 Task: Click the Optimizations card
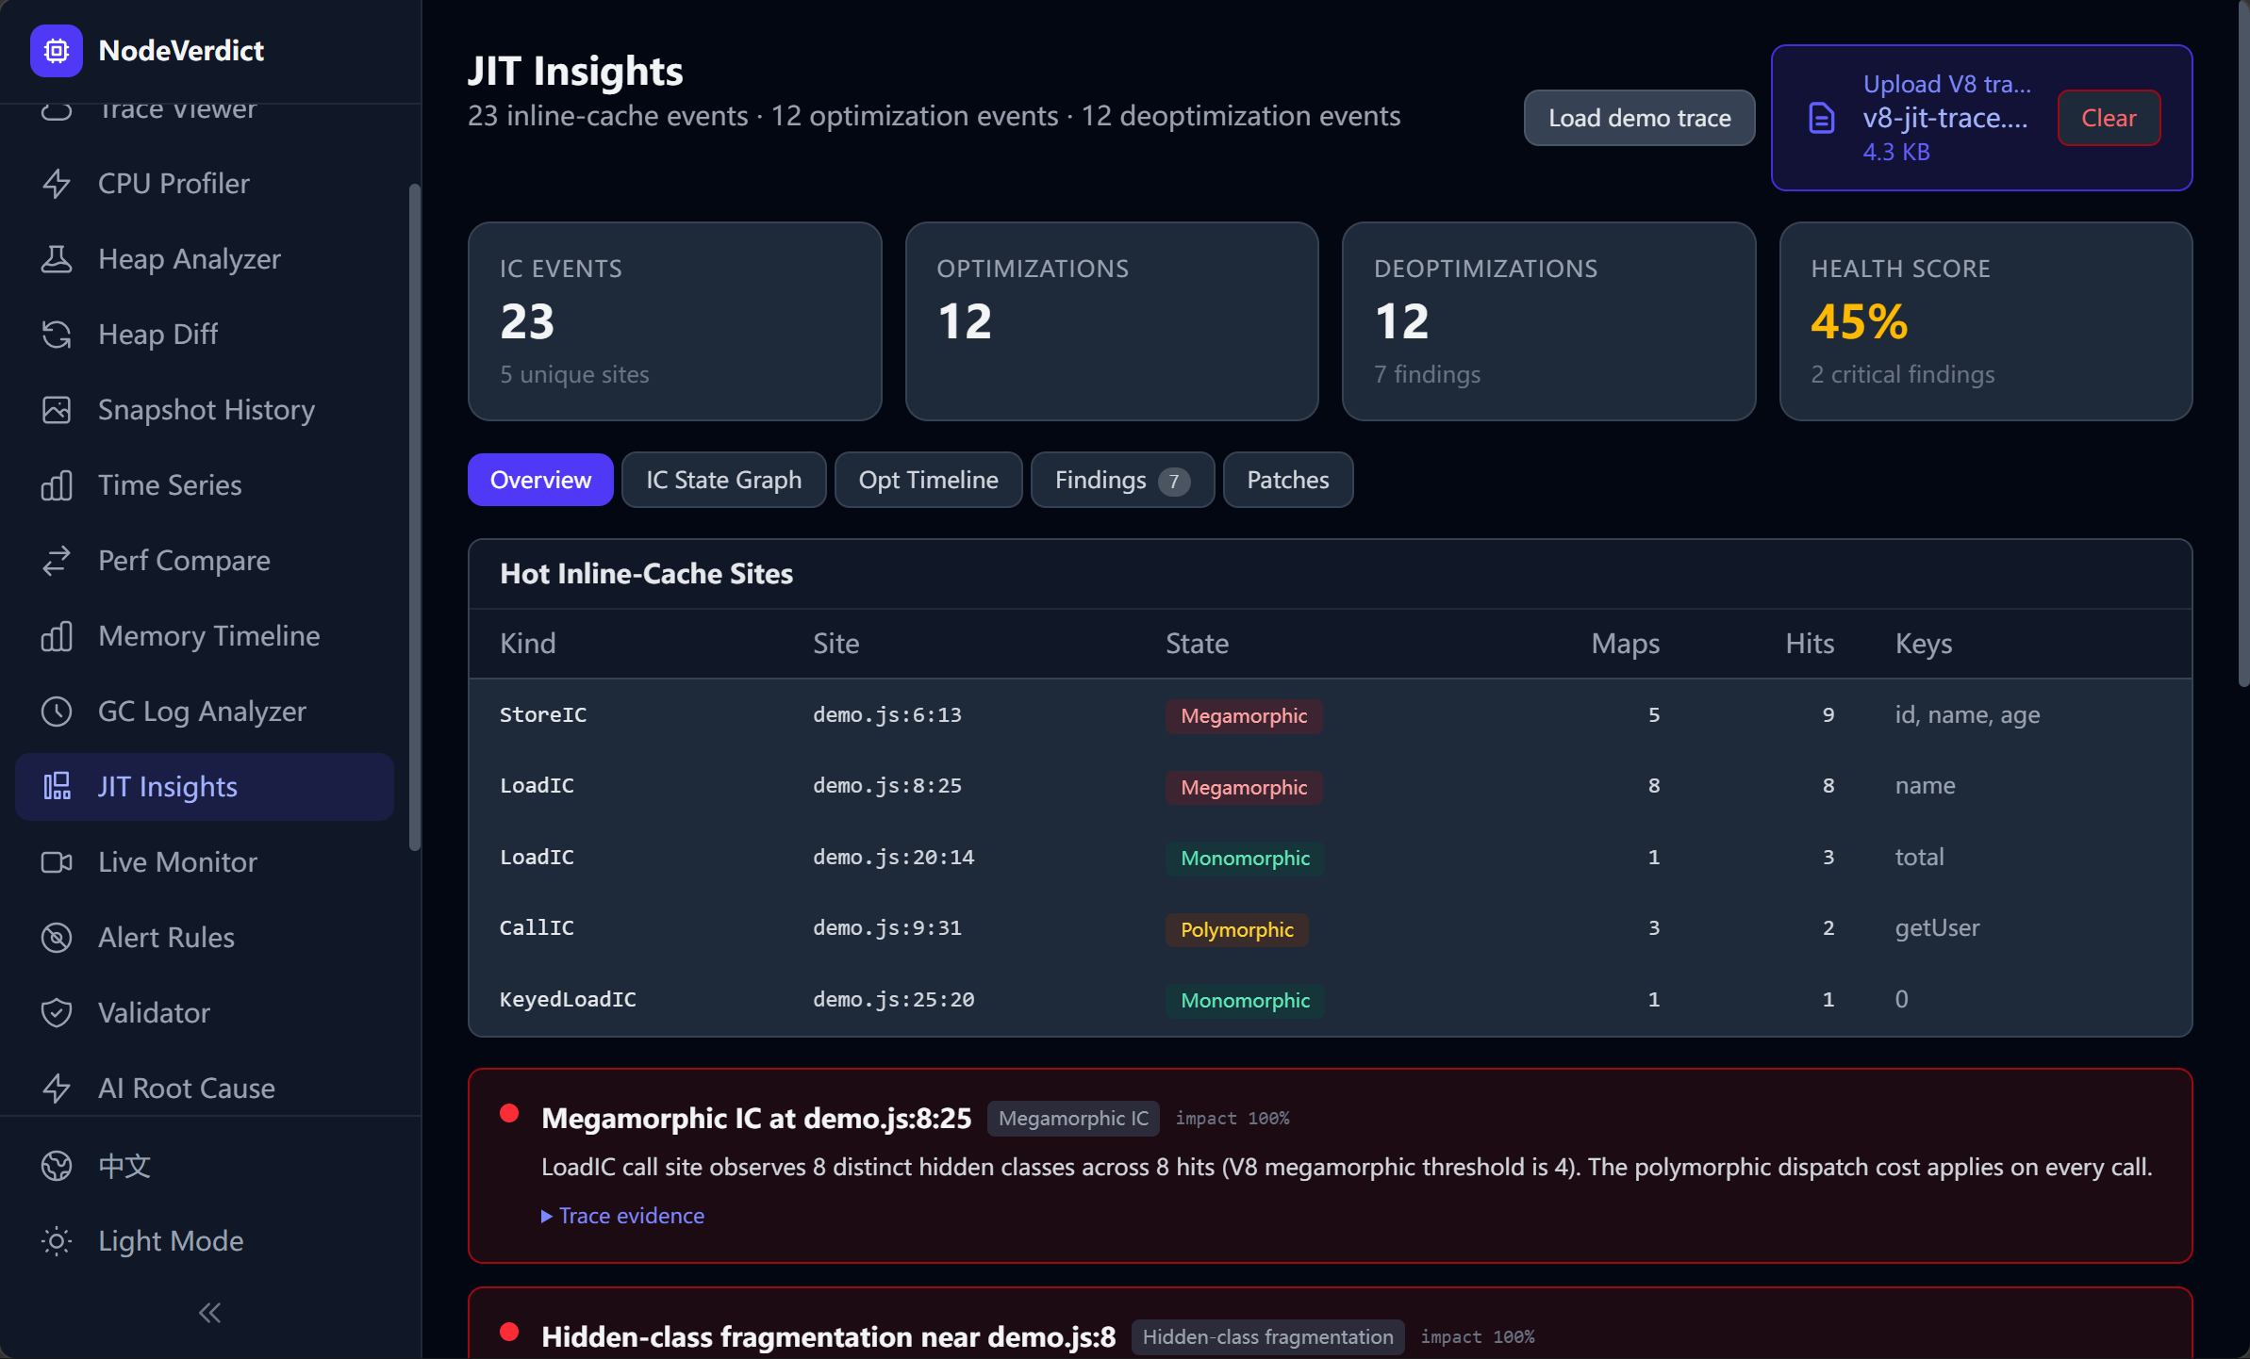click(1112, 321)
